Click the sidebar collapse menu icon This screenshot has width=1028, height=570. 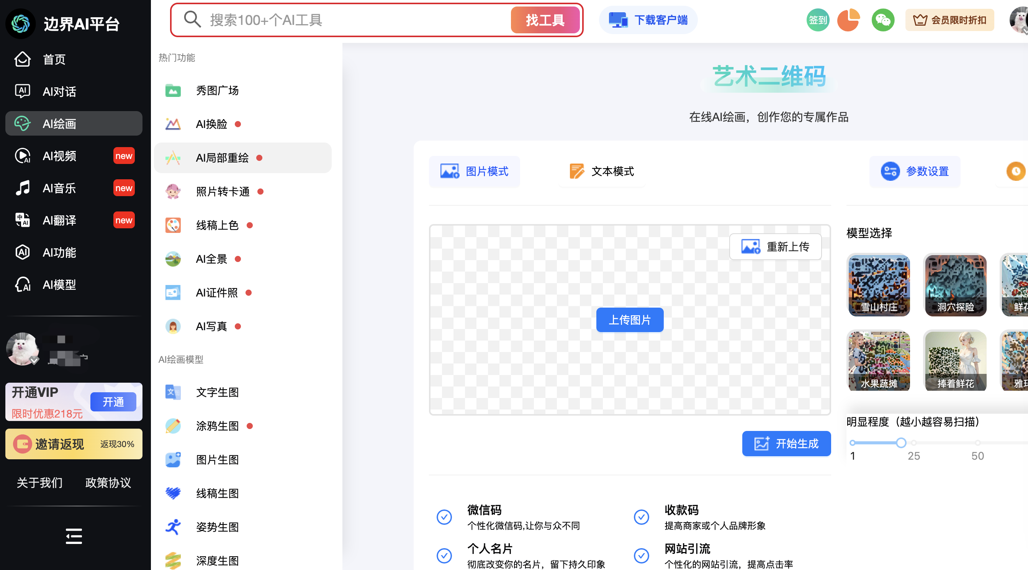click(74, 536)
